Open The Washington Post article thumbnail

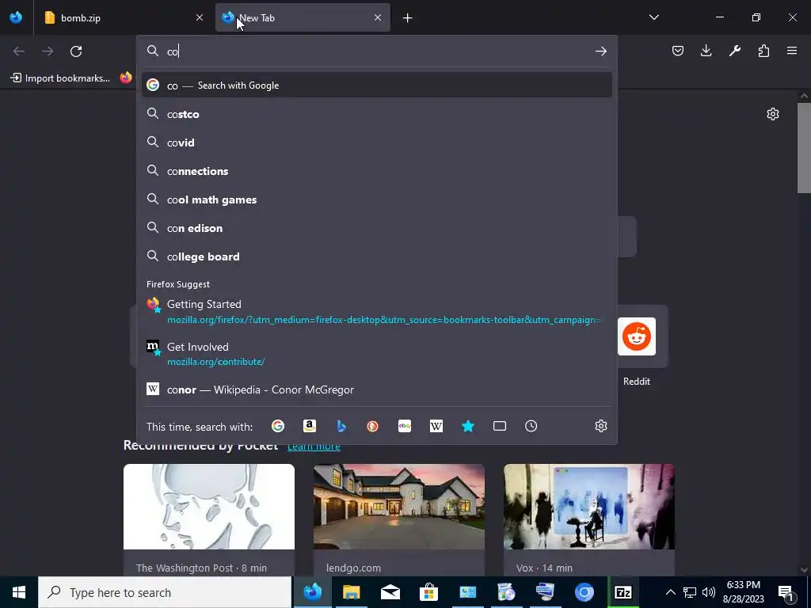[209, 507]
